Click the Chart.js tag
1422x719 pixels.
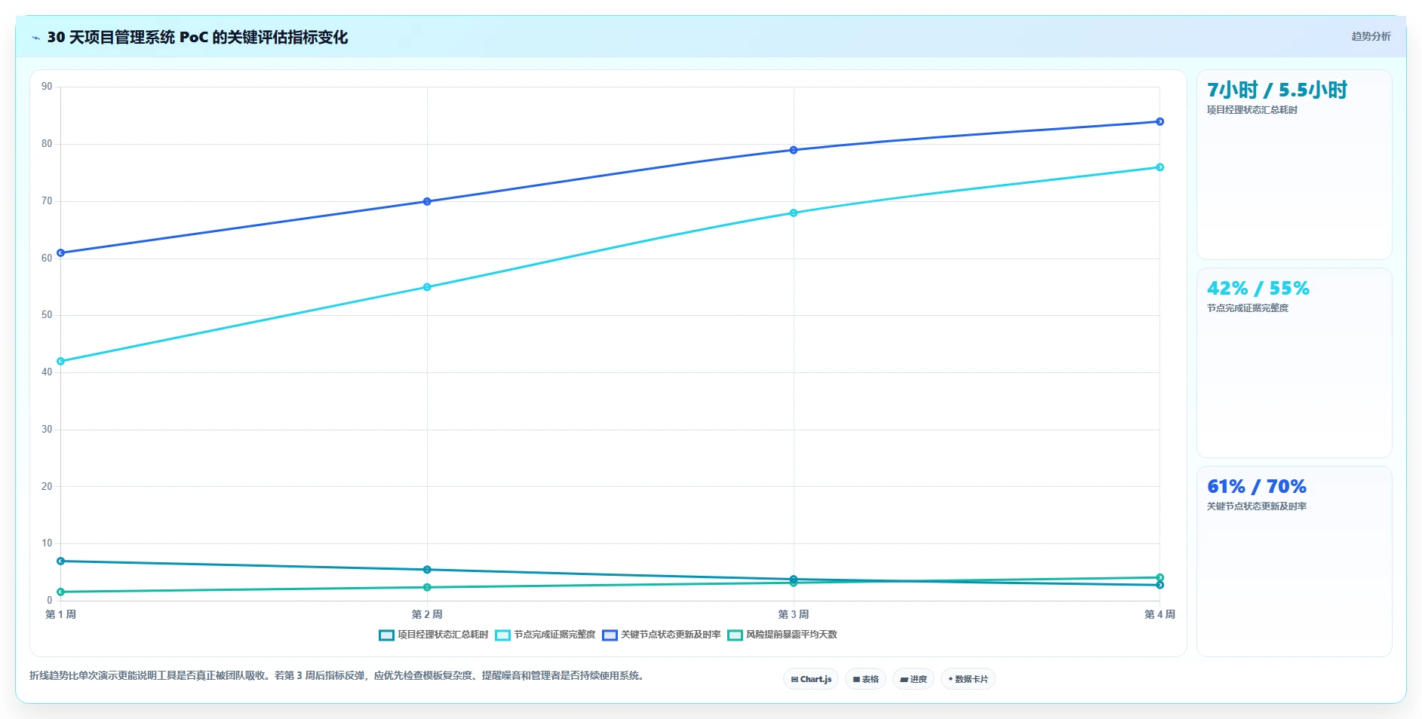pyautogui.click(x=811, y=679)
